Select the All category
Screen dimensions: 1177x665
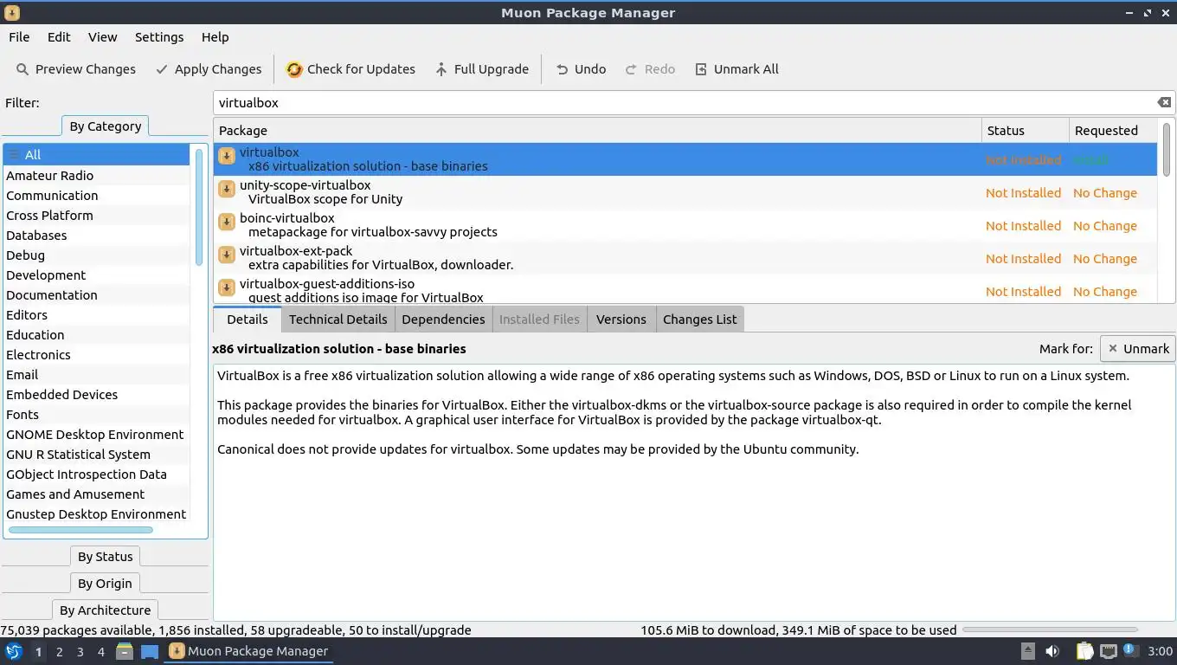(x=96, y=155)
